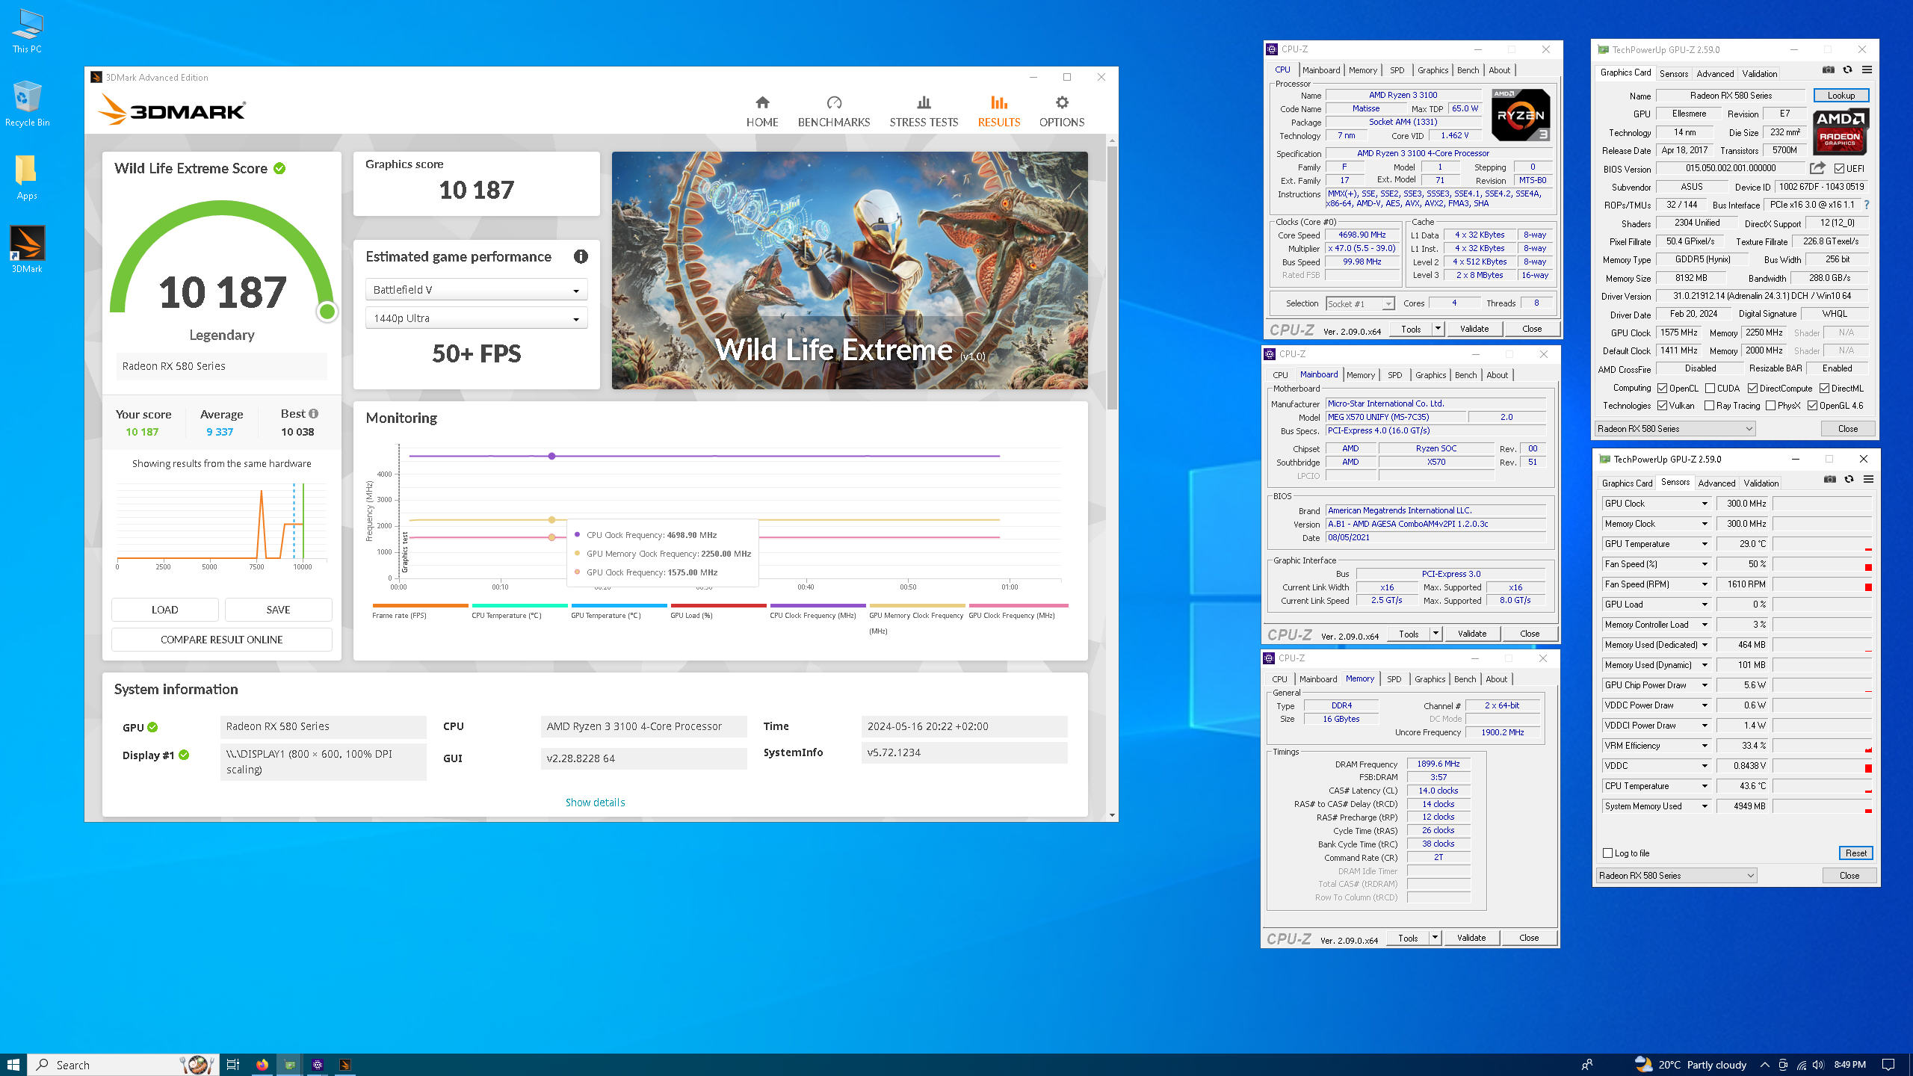The height and width of the screenshot is (1076, 1913).
Task: Enable Log to file in GPU-Z Sensors
Action: [1608, 853]
